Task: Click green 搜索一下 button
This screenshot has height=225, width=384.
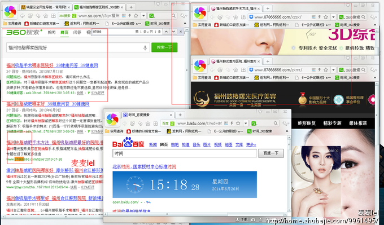Action: [164, 47]
